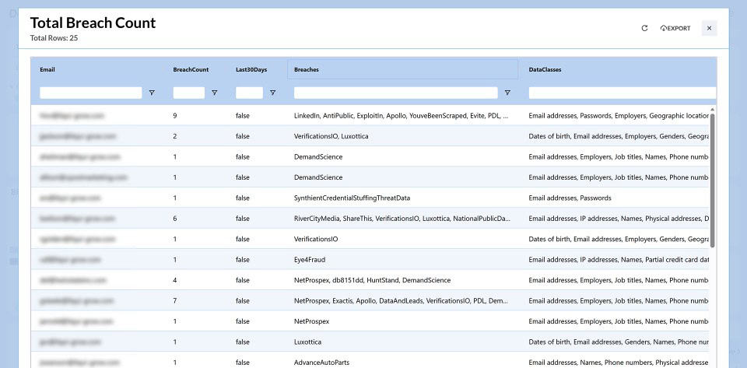Click the 'Partial credit card' data classes cell
Screen dimensions: 747x368
(x=619, y=260)
